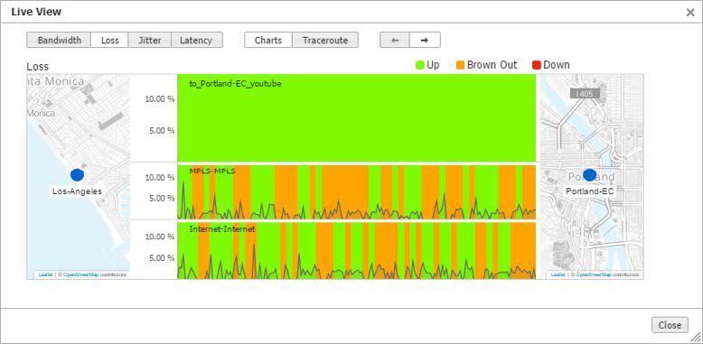Click the red Down legend swatch
The image size is (703, 344).
tap(537, 65)
